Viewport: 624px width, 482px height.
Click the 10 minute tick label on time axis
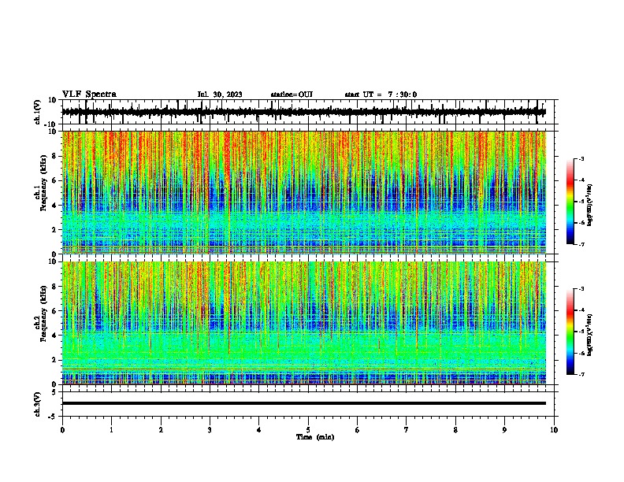(x=554, y=430)
